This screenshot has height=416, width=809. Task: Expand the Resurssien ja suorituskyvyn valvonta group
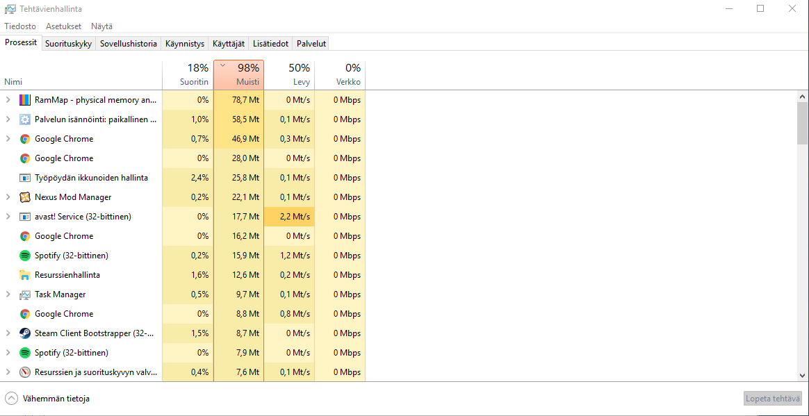tap(8, 372)
